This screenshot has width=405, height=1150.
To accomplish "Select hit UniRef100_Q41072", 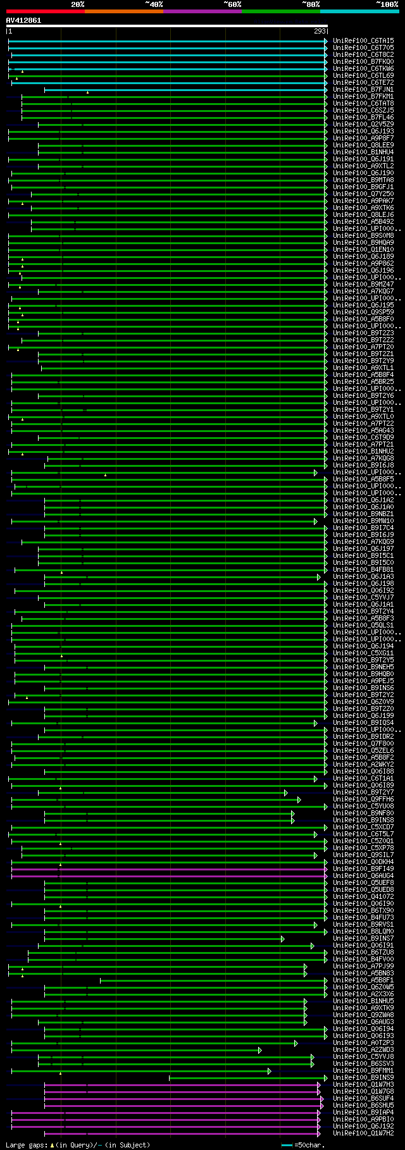I will coord(363,896).
